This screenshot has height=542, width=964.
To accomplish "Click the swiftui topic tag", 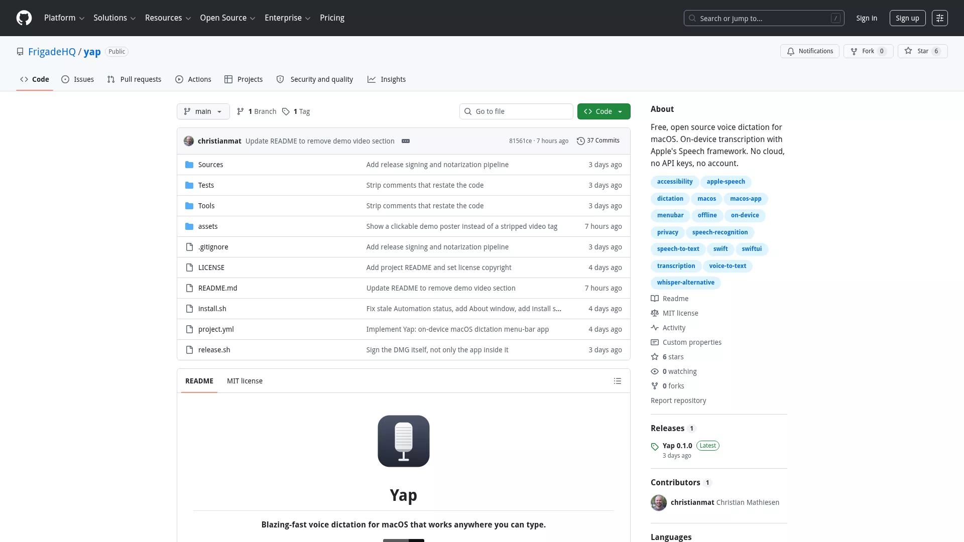I will click(x=752, y=249).
